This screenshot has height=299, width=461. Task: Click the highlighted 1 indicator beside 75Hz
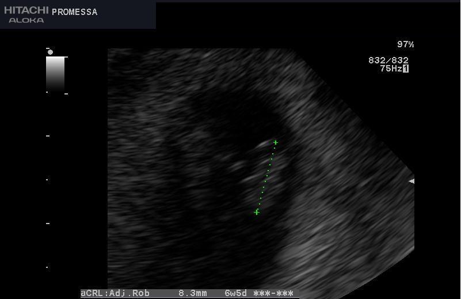406,69
